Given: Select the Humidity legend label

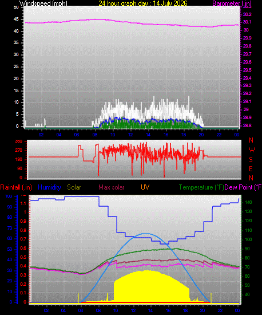Looking at the screenshot, I should (x=49, y=187).
